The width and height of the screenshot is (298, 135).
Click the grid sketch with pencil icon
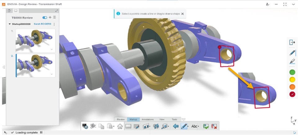pyautogui.click(x=137, y=126)
